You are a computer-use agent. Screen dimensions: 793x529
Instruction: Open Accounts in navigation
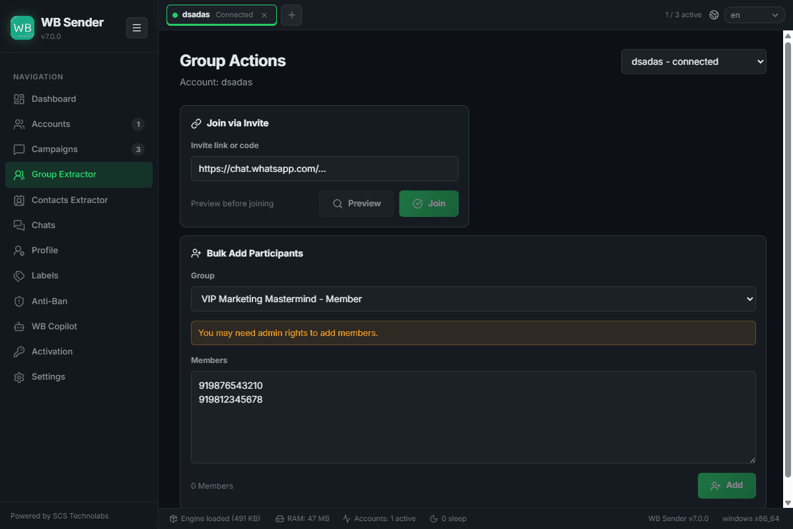pyautogui.click(x=79, y=124)
